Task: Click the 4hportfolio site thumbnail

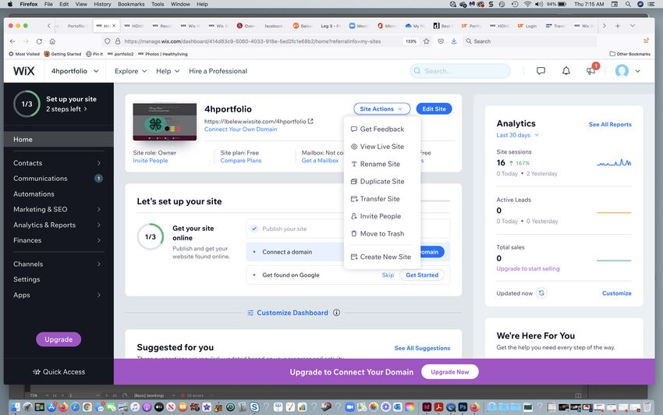Action: pos(165,122)
